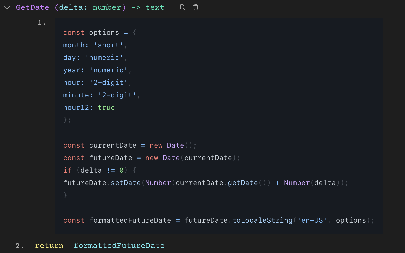Select the text return type label
The image size is (405, 253).
[155, 7]
